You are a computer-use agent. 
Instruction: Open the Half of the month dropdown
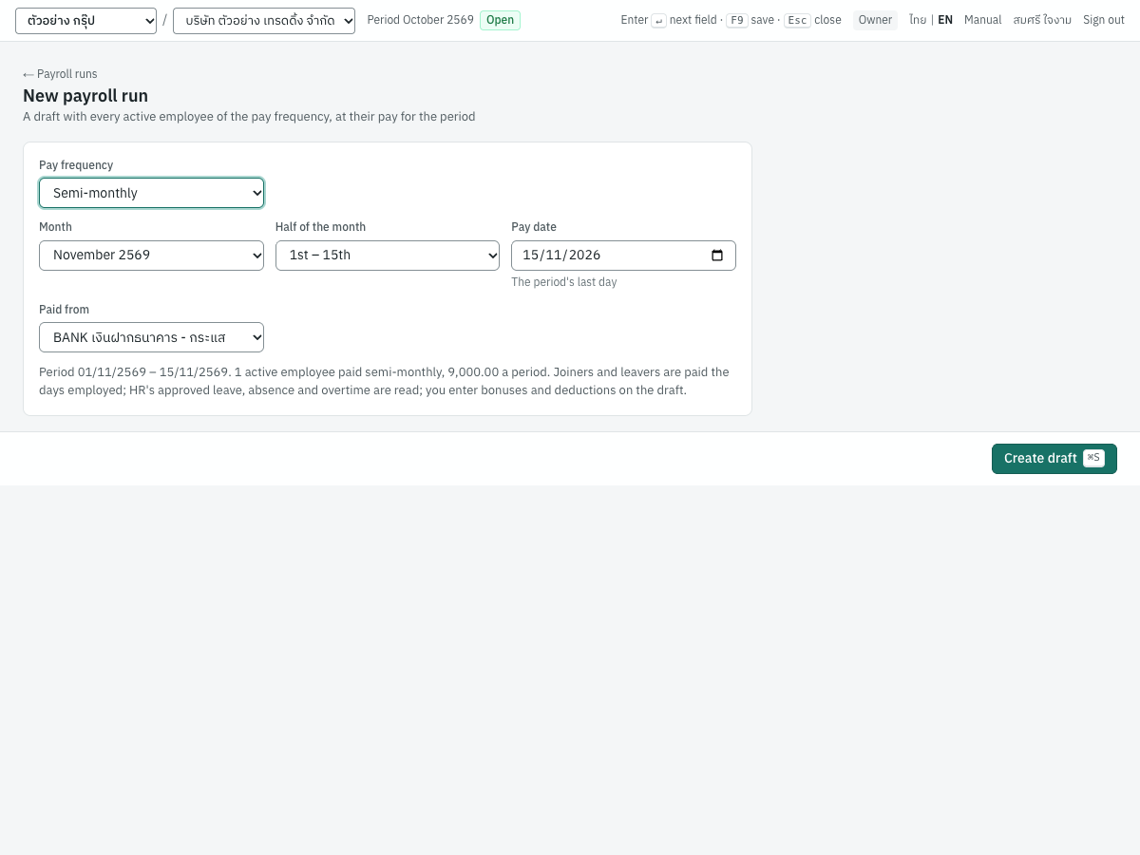point(388,256)
